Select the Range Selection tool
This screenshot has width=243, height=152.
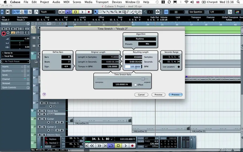[x=100, y=12]
